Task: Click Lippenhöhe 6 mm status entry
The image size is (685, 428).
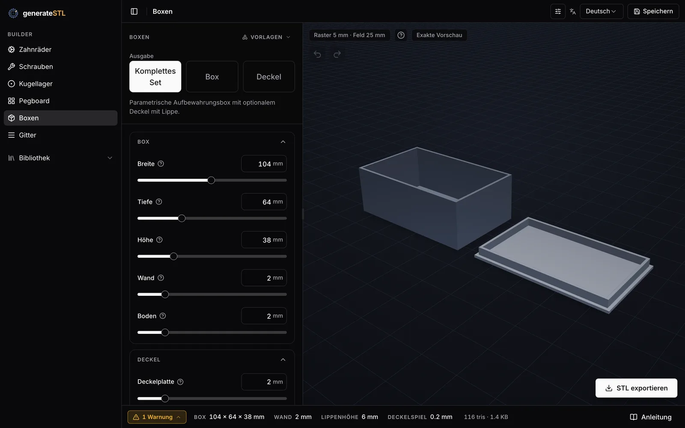Action: click(x=349, y=417)
